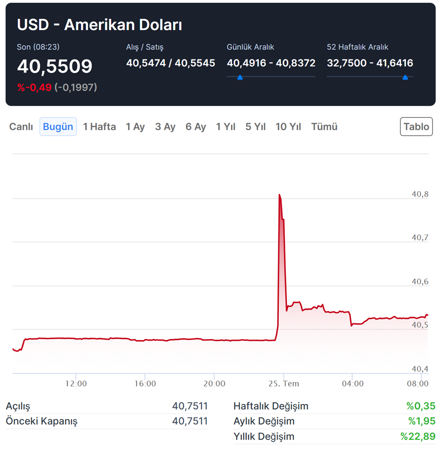
Task: Click the USD - Amerikan Doları heading
Action: pos(99,25)
